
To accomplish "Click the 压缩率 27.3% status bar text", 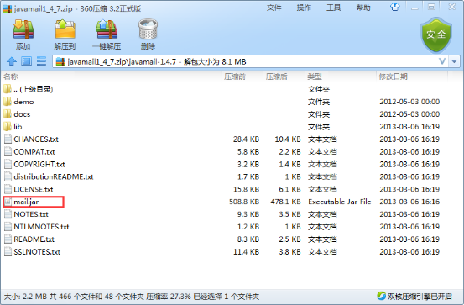I will pos(169,297).
